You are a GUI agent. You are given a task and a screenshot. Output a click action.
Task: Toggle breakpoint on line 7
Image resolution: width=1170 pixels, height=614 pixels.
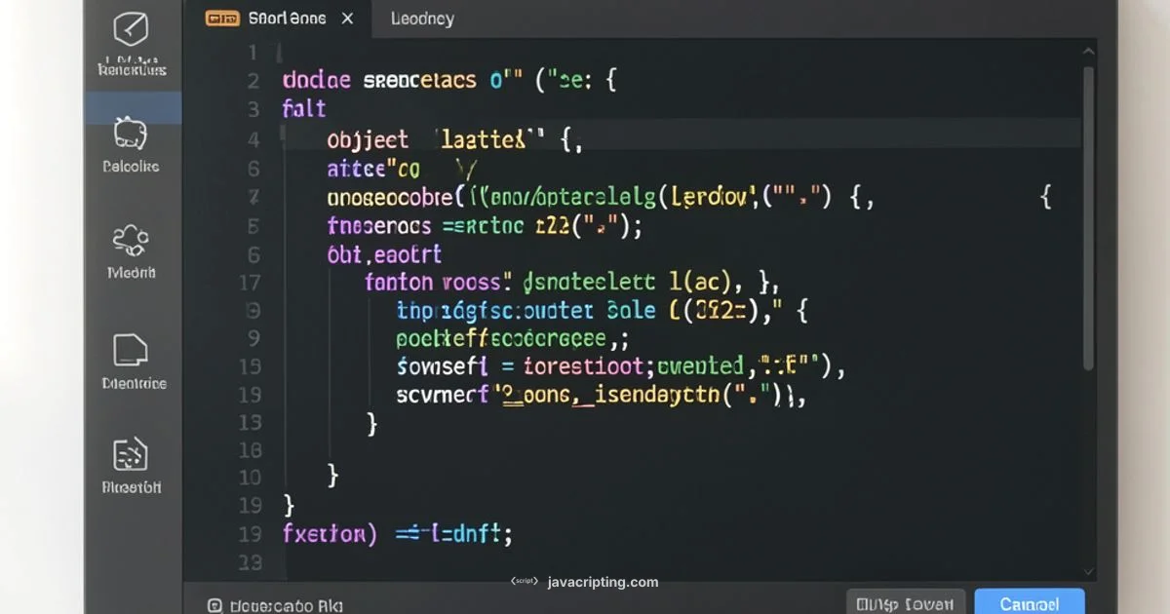pos(253,196)
